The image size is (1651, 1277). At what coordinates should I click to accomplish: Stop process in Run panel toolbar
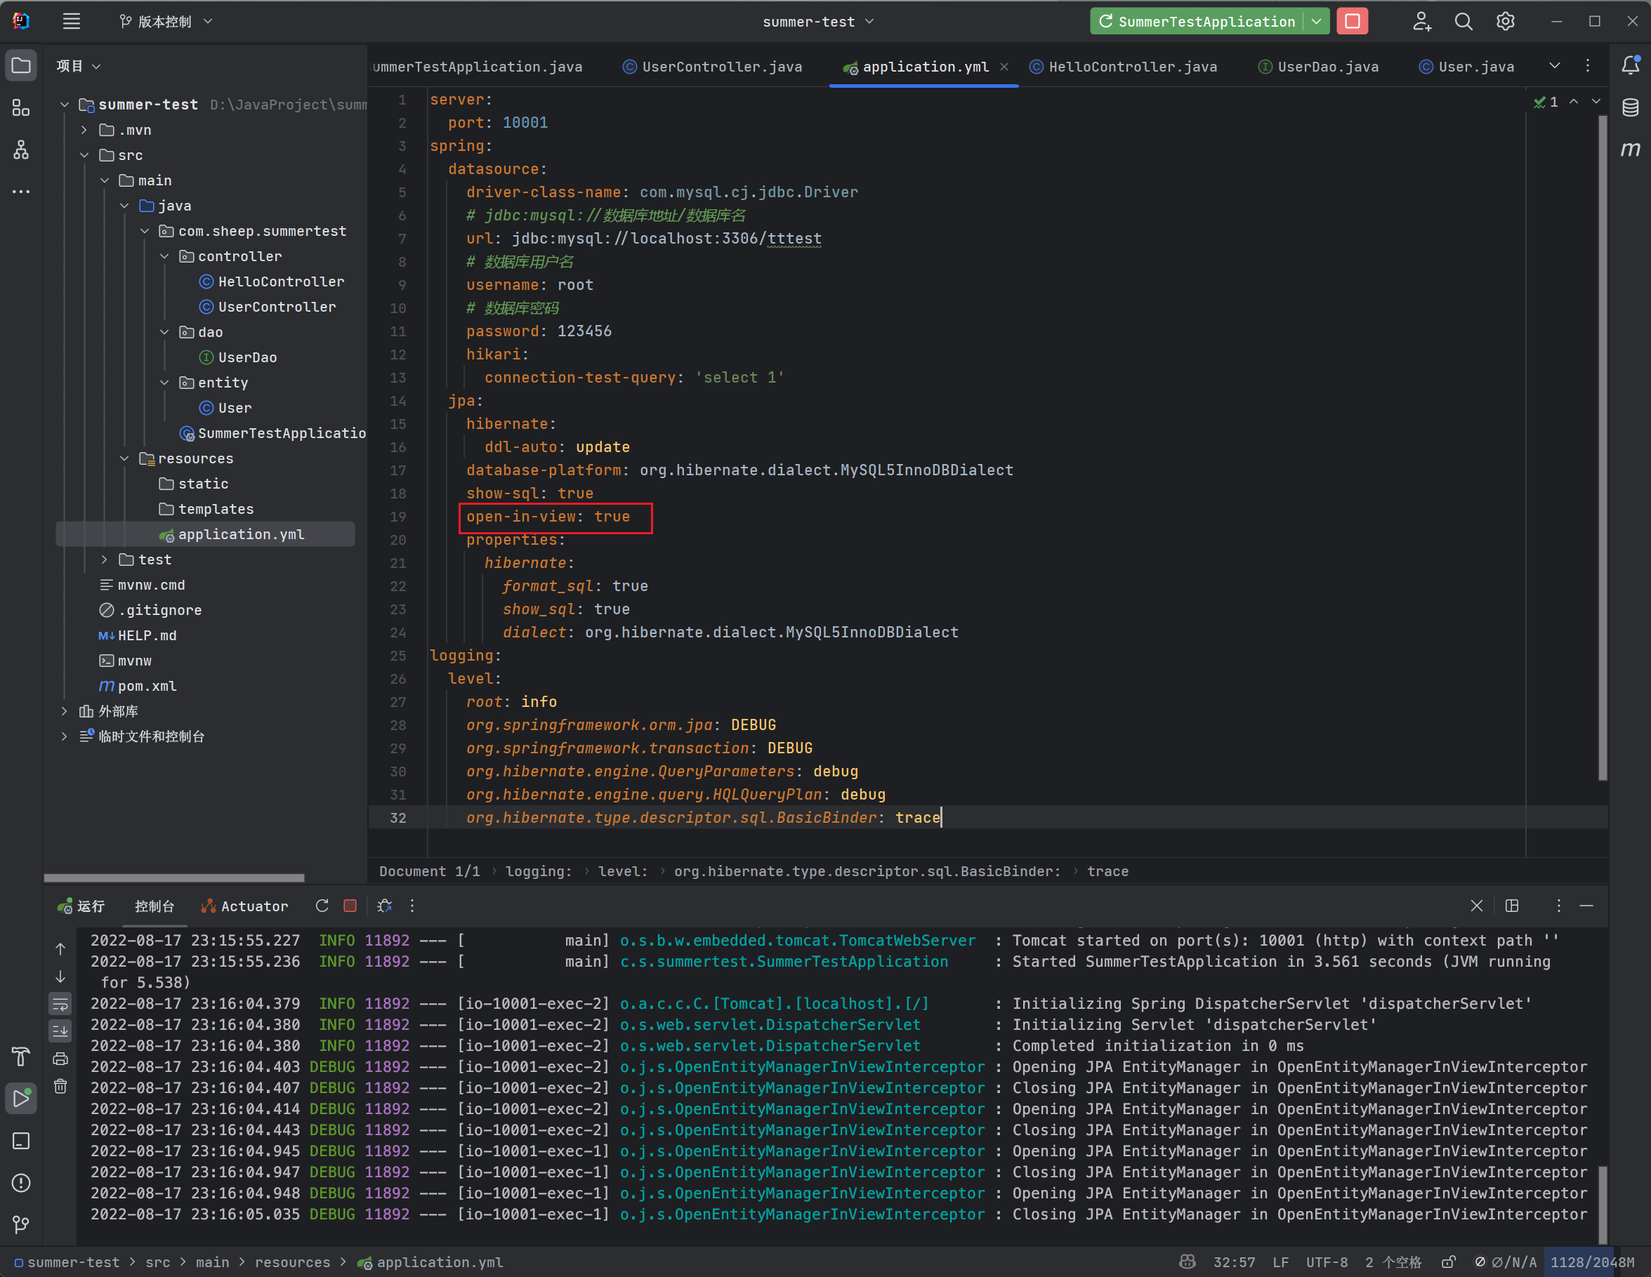click(350, 905)
